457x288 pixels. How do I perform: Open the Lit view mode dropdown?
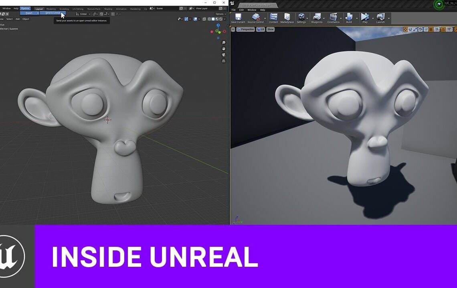click(x=261, y=29)
